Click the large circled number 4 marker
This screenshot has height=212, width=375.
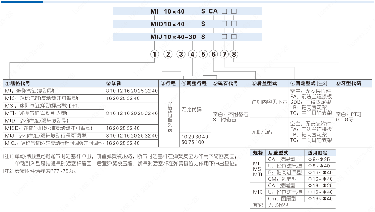point(193,54)
